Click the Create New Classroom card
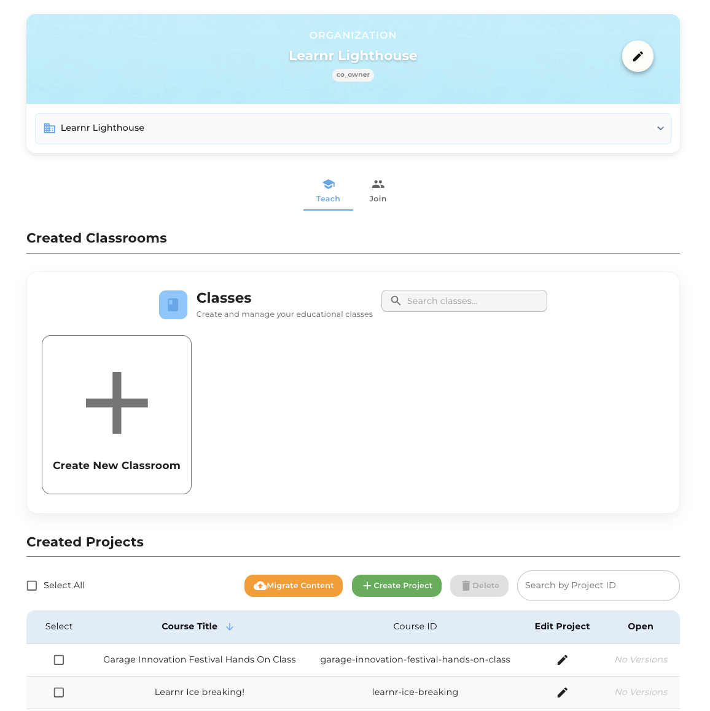This screenshot has height=711, width=710. click(116, 414)
